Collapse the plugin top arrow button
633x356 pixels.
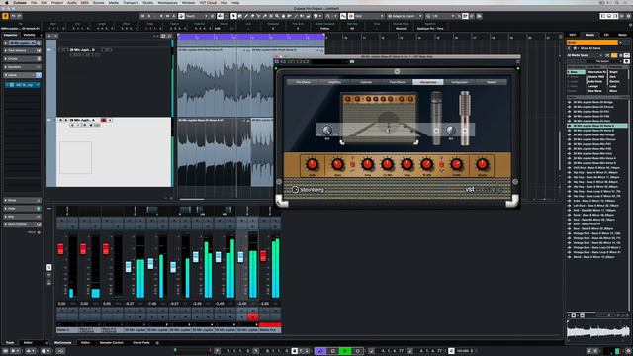397,71
